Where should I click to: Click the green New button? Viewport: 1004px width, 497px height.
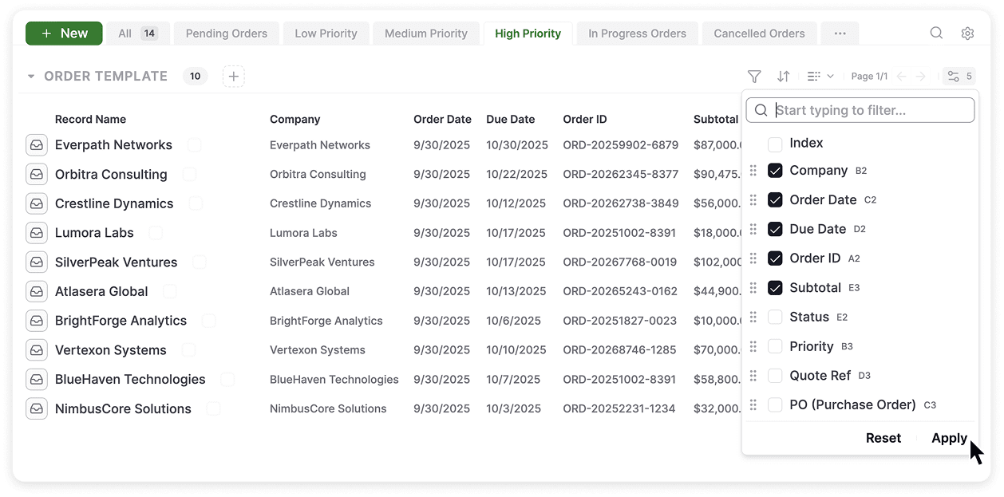tap(64, 34)
